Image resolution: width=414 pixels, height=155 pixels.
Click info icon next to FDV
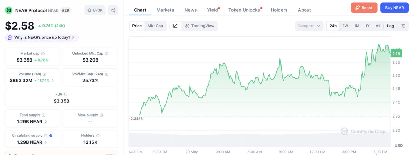click(66, 95)
